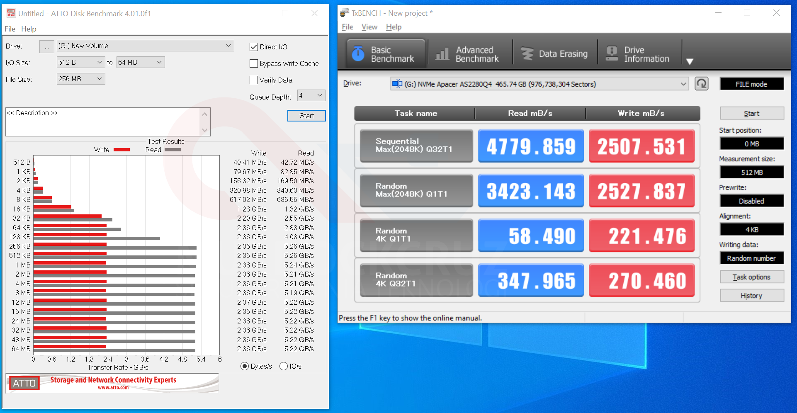Click the Writing data Random number field
Image resolution: width=797 pixels, height=413 pixels.
point(752,258)
